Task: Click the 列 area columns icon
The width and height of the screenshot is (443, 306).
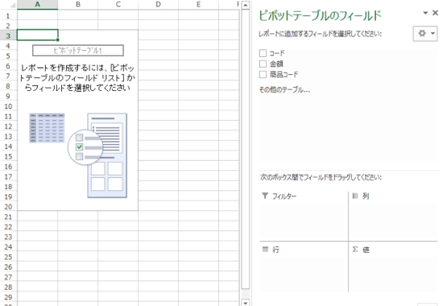Action: (355, 196)
